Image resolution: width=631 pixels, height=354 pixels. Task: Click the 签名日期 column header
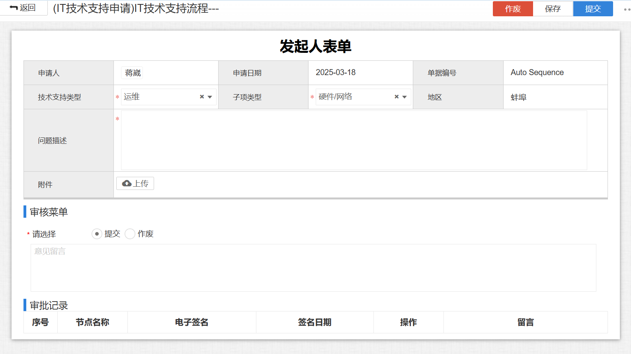coord(315,322)
